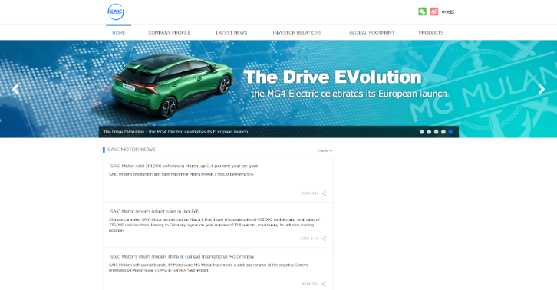Open Geneva International Motor Show article
Viewport: 557px width, 290px height.
[182, 256]
